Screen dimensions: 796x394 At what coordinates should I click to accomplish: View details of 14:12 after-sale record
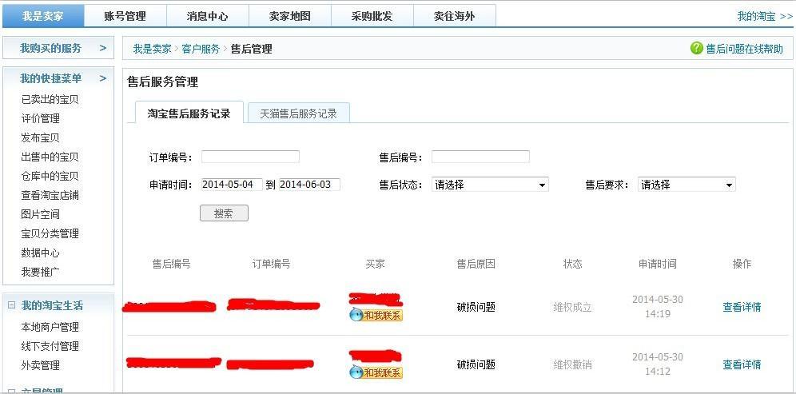click(742, 364)
